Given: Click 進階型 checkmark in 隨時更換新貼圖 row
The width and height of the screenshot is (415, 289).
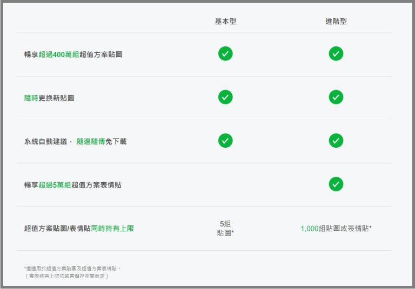Looking at the screenshot, I should pos(336,98).
